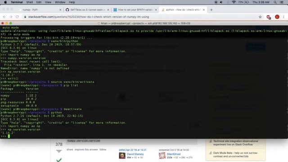This screenshot has width=288, height=162.
Task: Open the Chrome profile avatar
Action: [277, 17]
